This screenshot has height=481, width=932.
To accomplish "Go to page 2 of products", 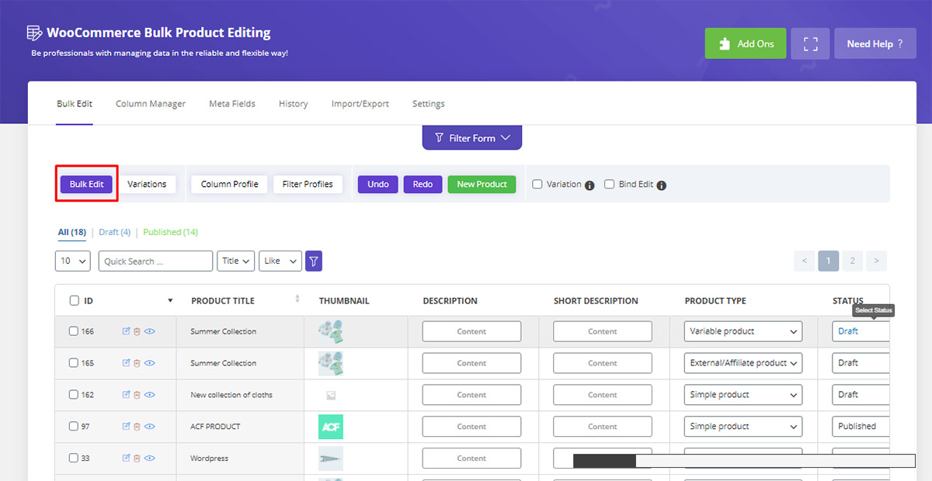I will click(852, 261).
